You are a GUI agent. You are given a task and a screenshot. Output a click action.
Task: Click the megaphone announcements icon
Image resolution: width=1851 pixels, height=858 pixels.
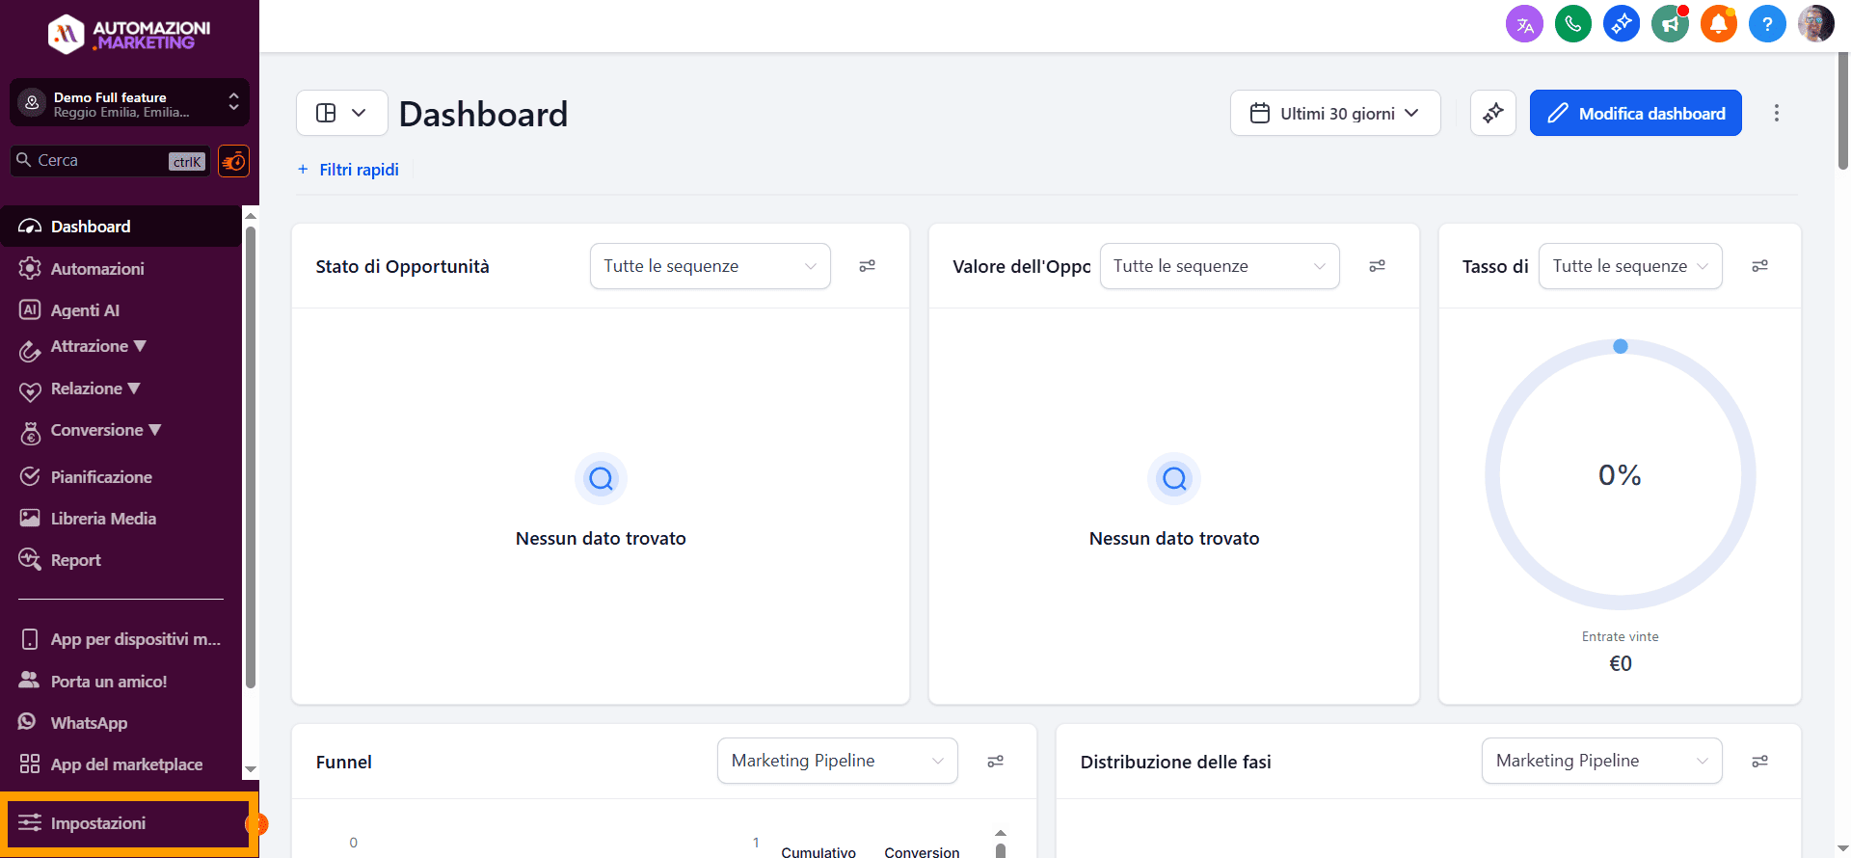[x=1670, y=24]
